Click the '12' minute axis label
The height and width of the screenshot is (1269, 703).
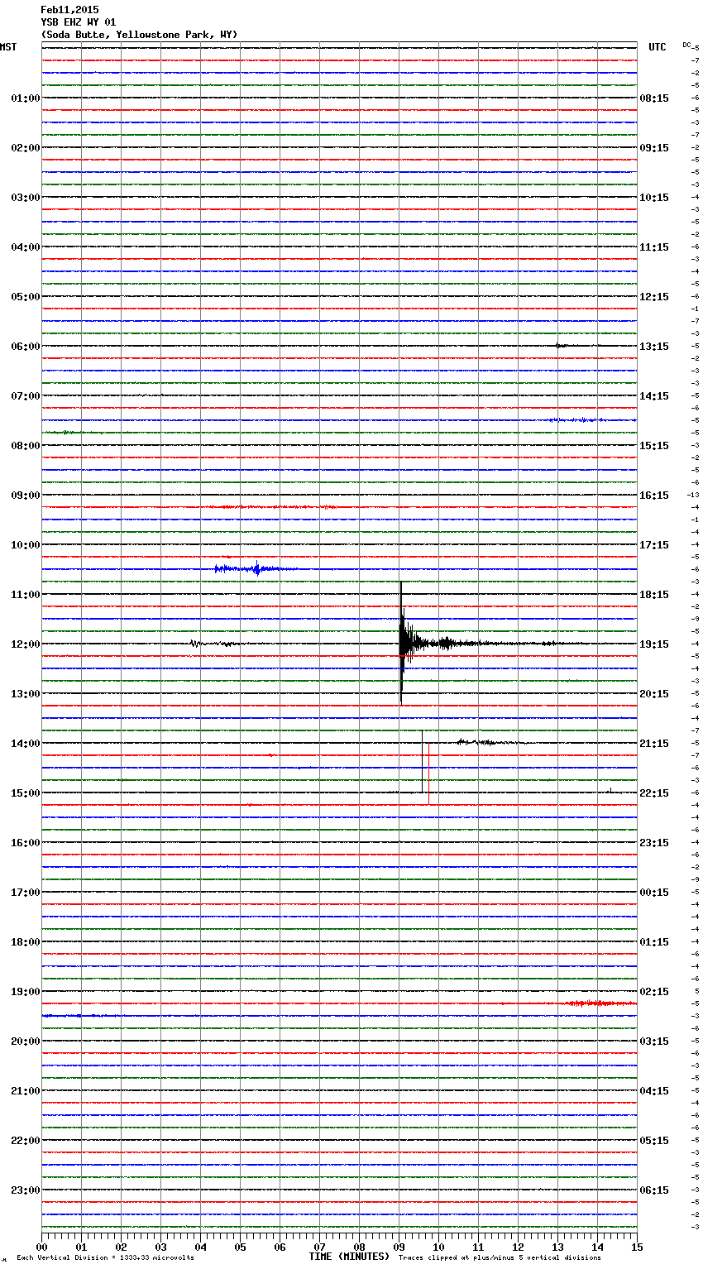tap(518, 1247)
